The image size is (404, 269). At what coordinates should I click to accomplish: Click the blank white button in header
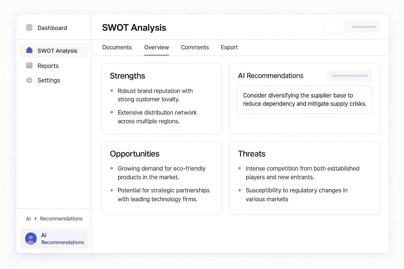pyautogui.click(x=334, y=27)
